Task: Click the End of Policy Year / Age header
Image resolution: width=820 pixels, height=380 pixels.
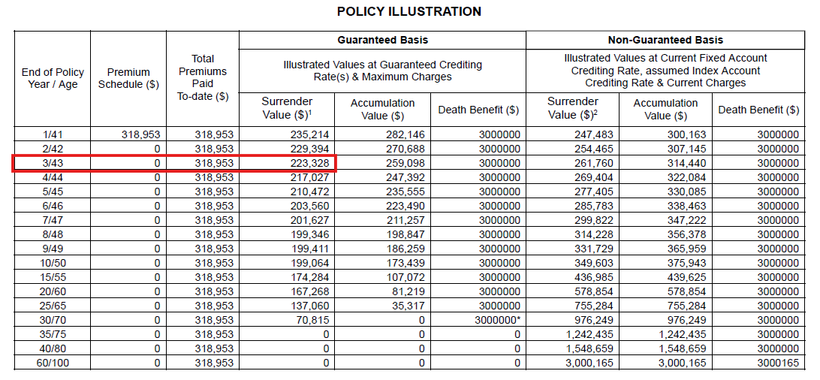Action: point(53,78)
